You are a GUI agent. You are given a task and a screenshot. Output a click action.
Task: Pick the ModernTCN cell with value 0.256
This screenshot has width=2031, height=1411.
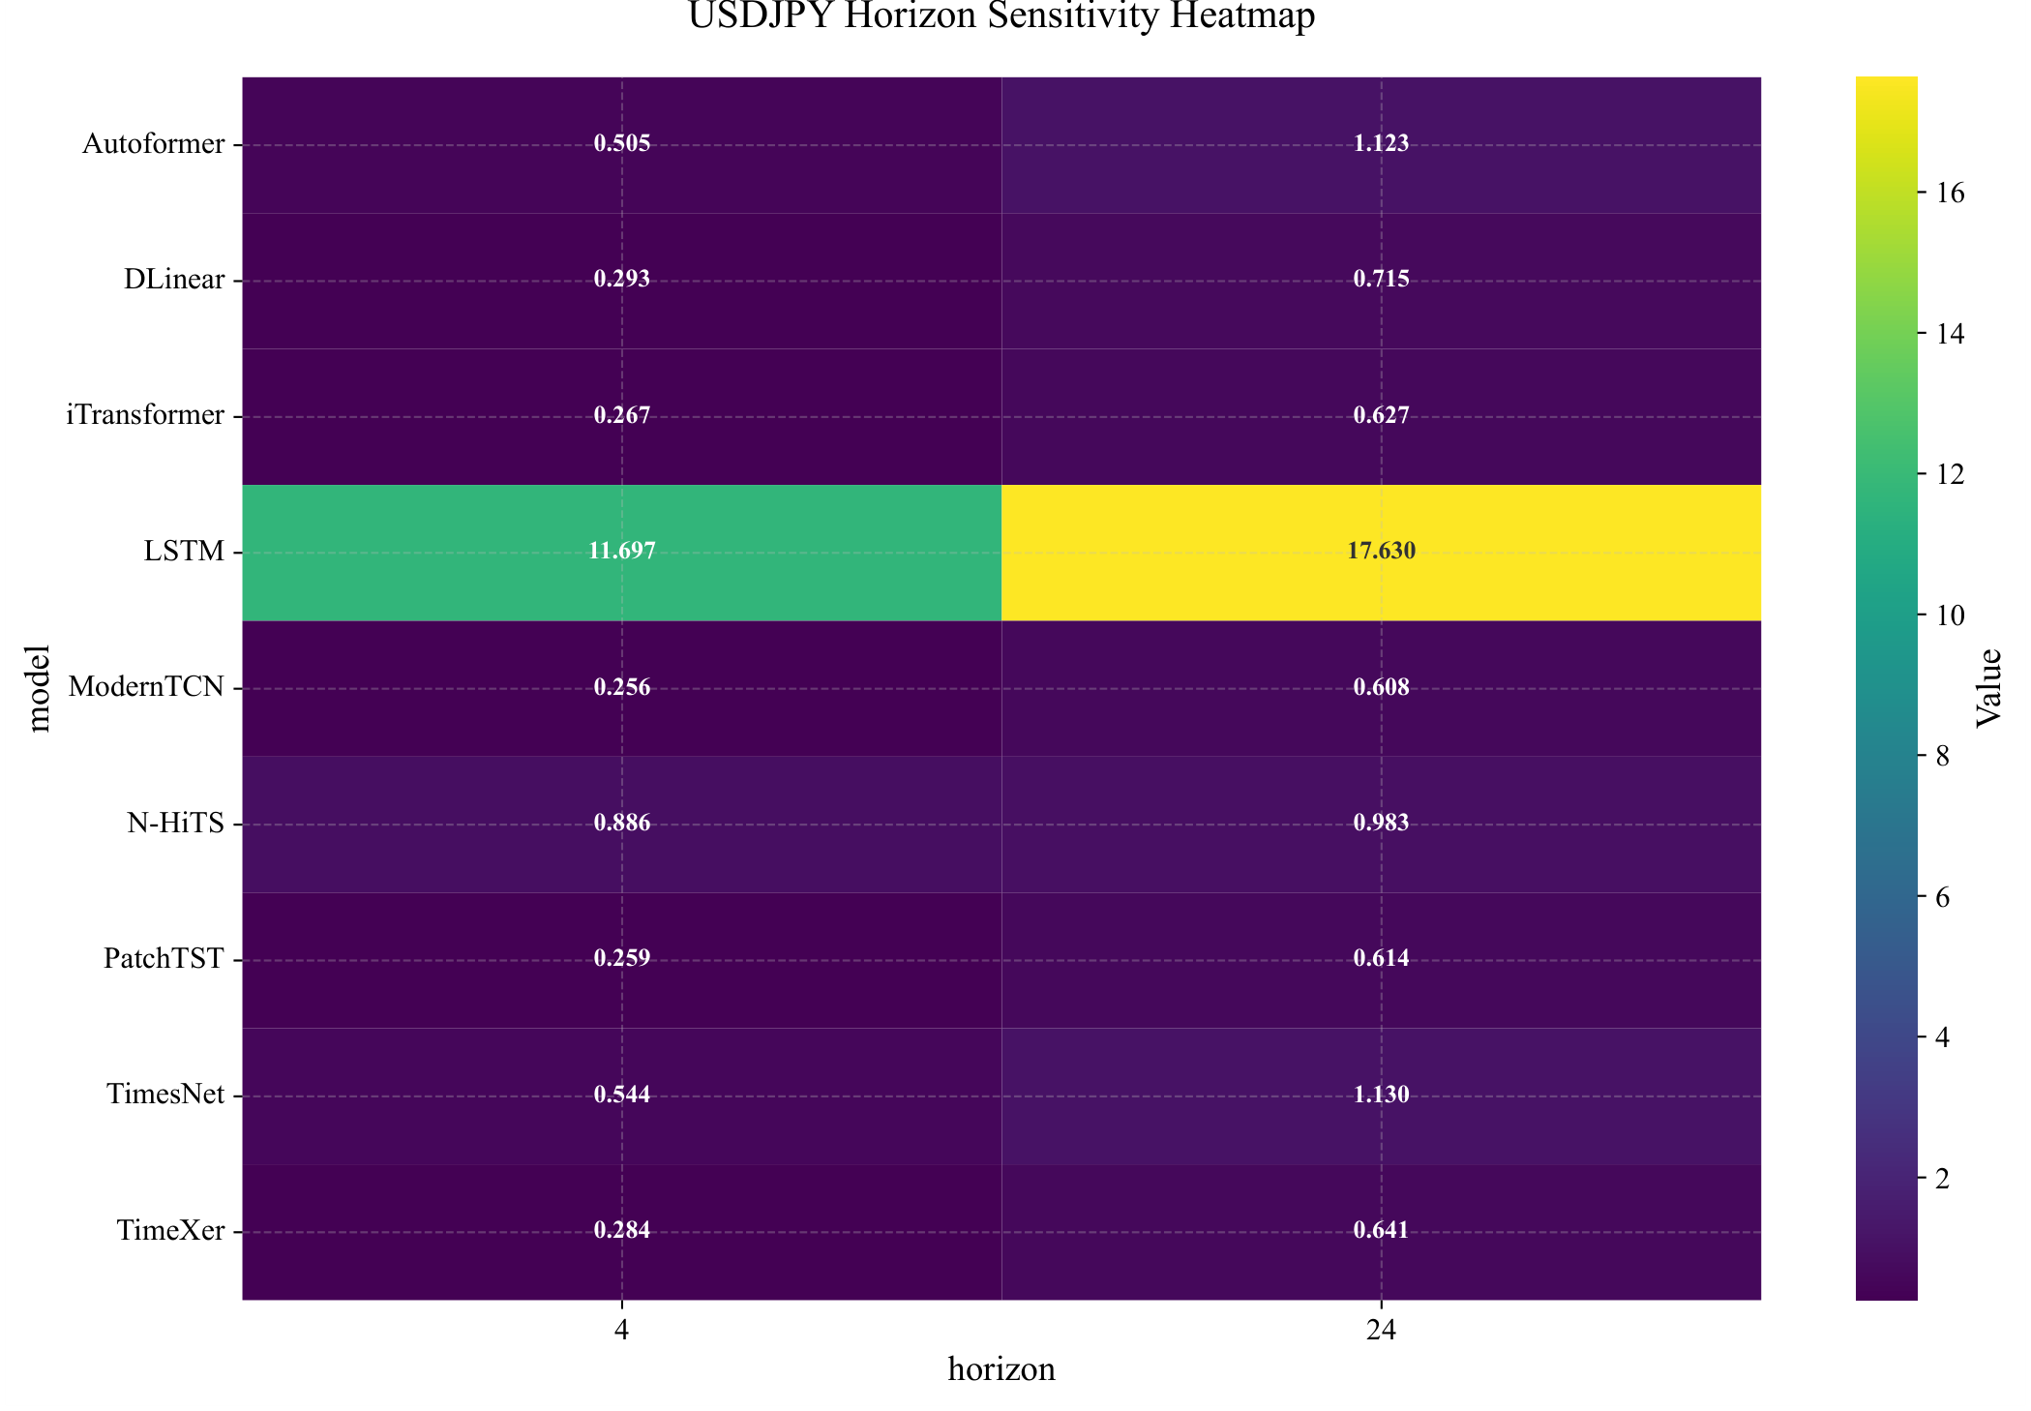[621, 688]
